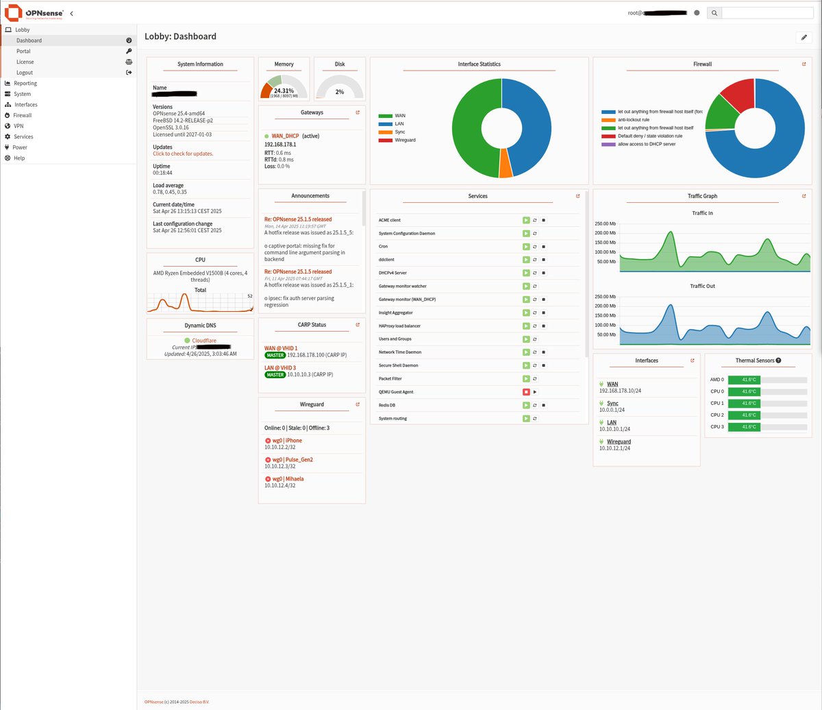Open Firewall widget external link icon
This screenshot has width=822, height=710.
pyautogui.click(x=804, y=64)
